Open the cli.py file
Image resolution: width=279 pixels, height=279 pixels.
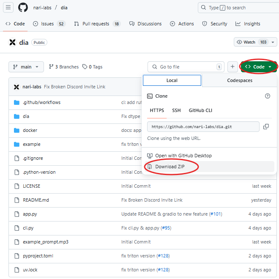coord(28,228)
